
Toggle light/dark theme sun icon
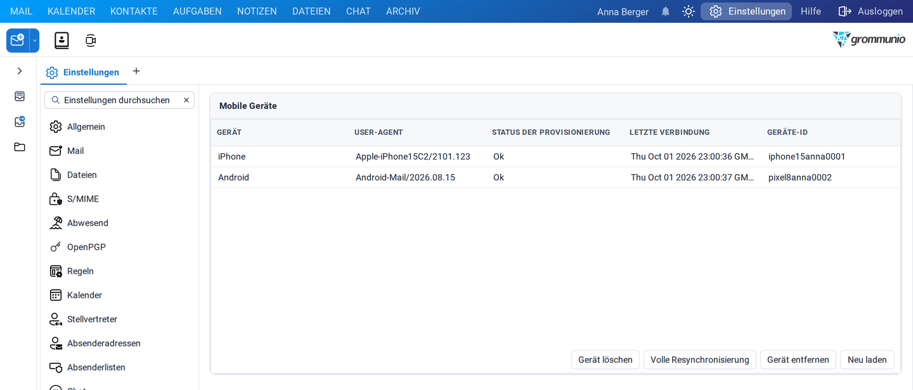click(x=688, y=11)
